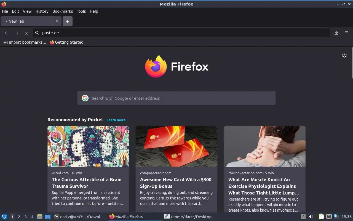Click the notification info tray icon
The image size is (353, 221).
click(x=336, y=216)
